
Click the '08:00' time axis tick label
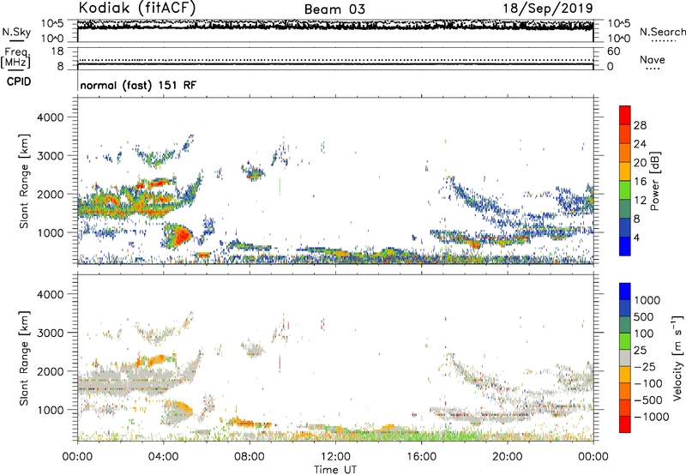pyautogui.click(x=249, y=456)
